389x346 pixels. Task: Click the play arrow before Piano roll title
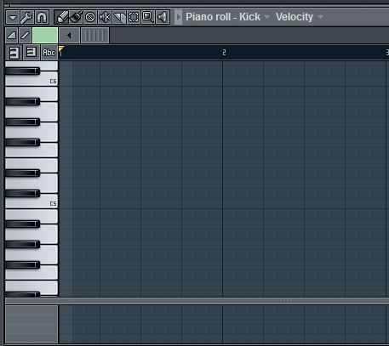178,17
